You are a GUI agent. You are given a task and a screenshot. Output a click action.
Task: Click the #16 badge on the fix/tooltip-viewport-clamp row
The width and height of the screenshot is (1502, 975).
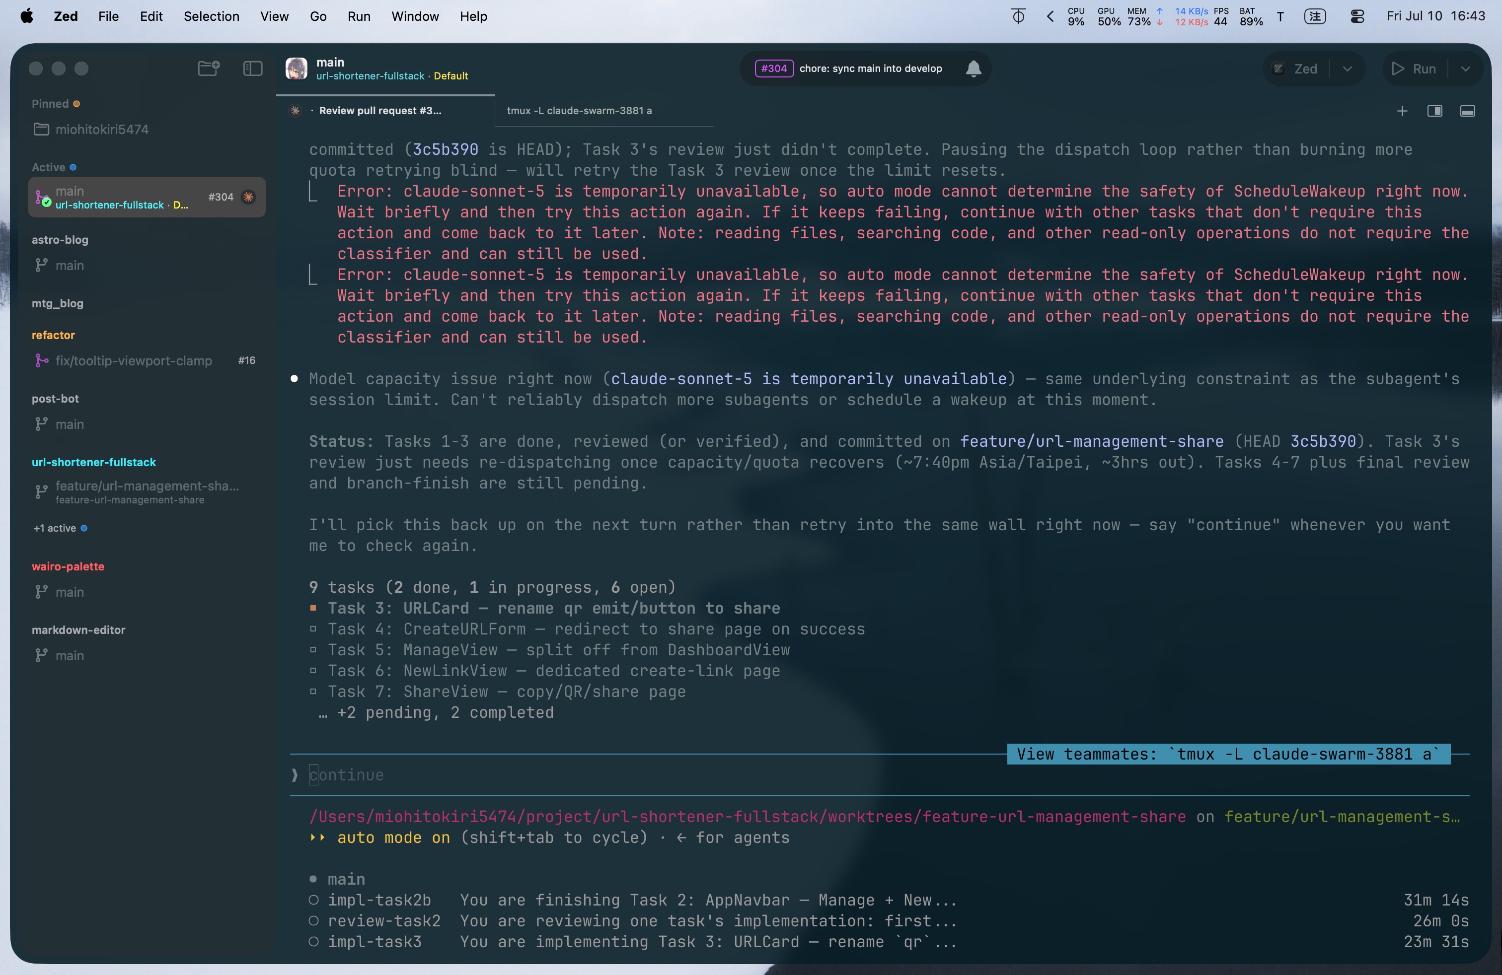click(x=247, y=360)
